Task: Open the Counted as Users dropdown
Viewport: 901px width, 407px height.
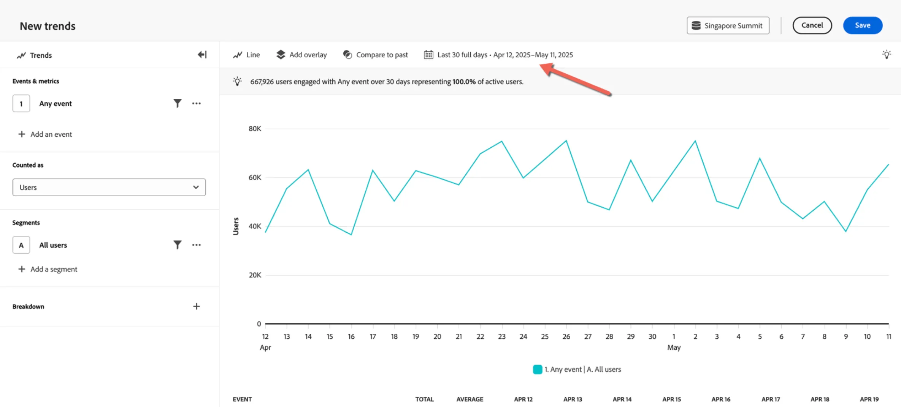Action: [x=109, y=187]
